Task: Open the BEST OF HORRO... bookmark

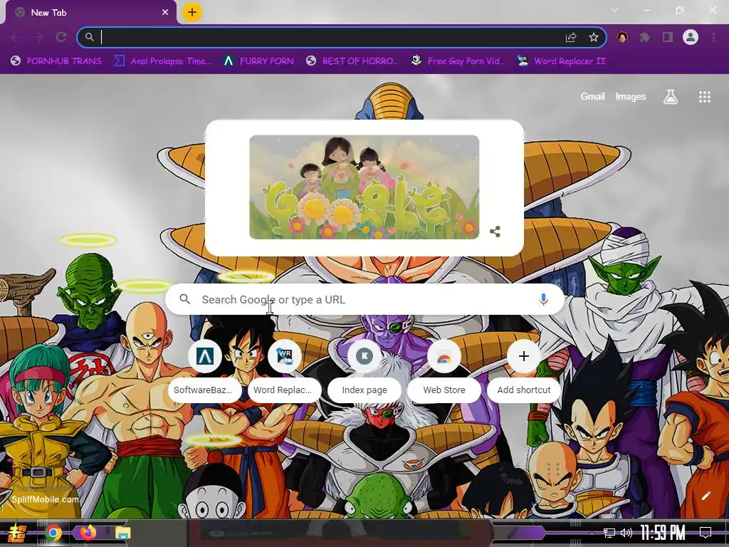Action: point(352,61)
